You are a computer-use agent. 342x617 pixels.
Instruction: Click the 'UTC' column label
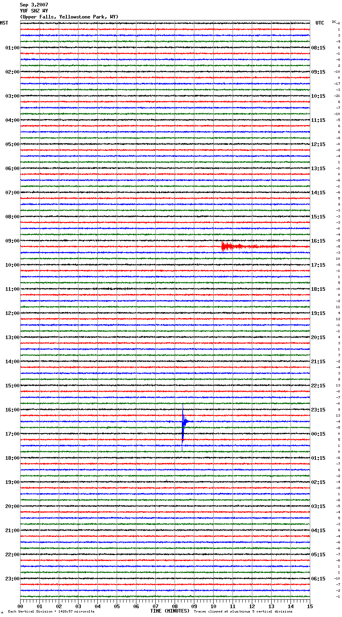(320, 23)
